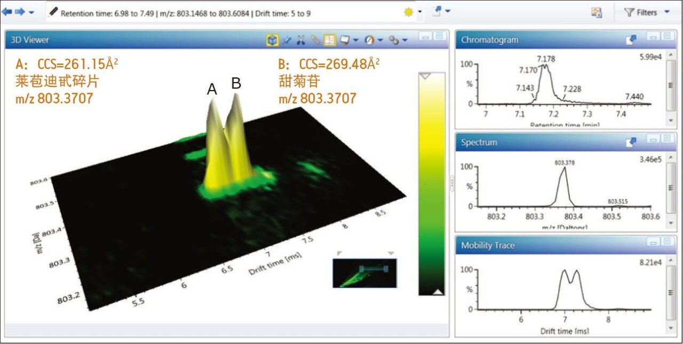The height and width of the screenshot is (344, 683).
Task: Click the Spectrum panel title
Action: 479,143
